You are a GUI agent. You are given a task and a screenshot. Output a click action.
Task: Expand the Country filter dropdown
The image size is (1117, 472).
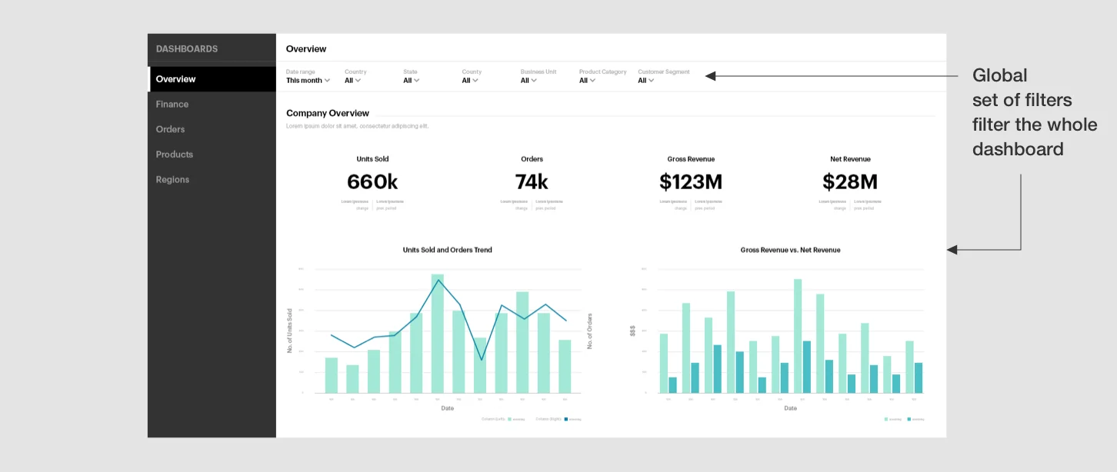pyautogui.click(x=352, y=80)
